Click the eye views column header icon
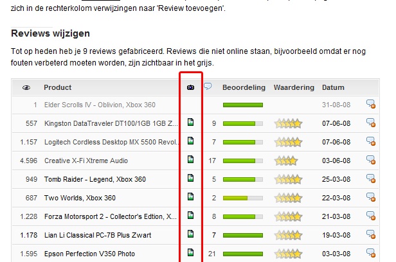Viewport: 396px width, 262px height. tap(26, 88)
